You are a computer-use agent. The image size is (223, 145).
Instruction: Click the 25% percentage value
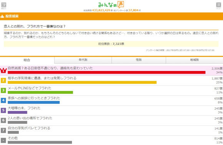pyautogui.click(x=219, y=82)
